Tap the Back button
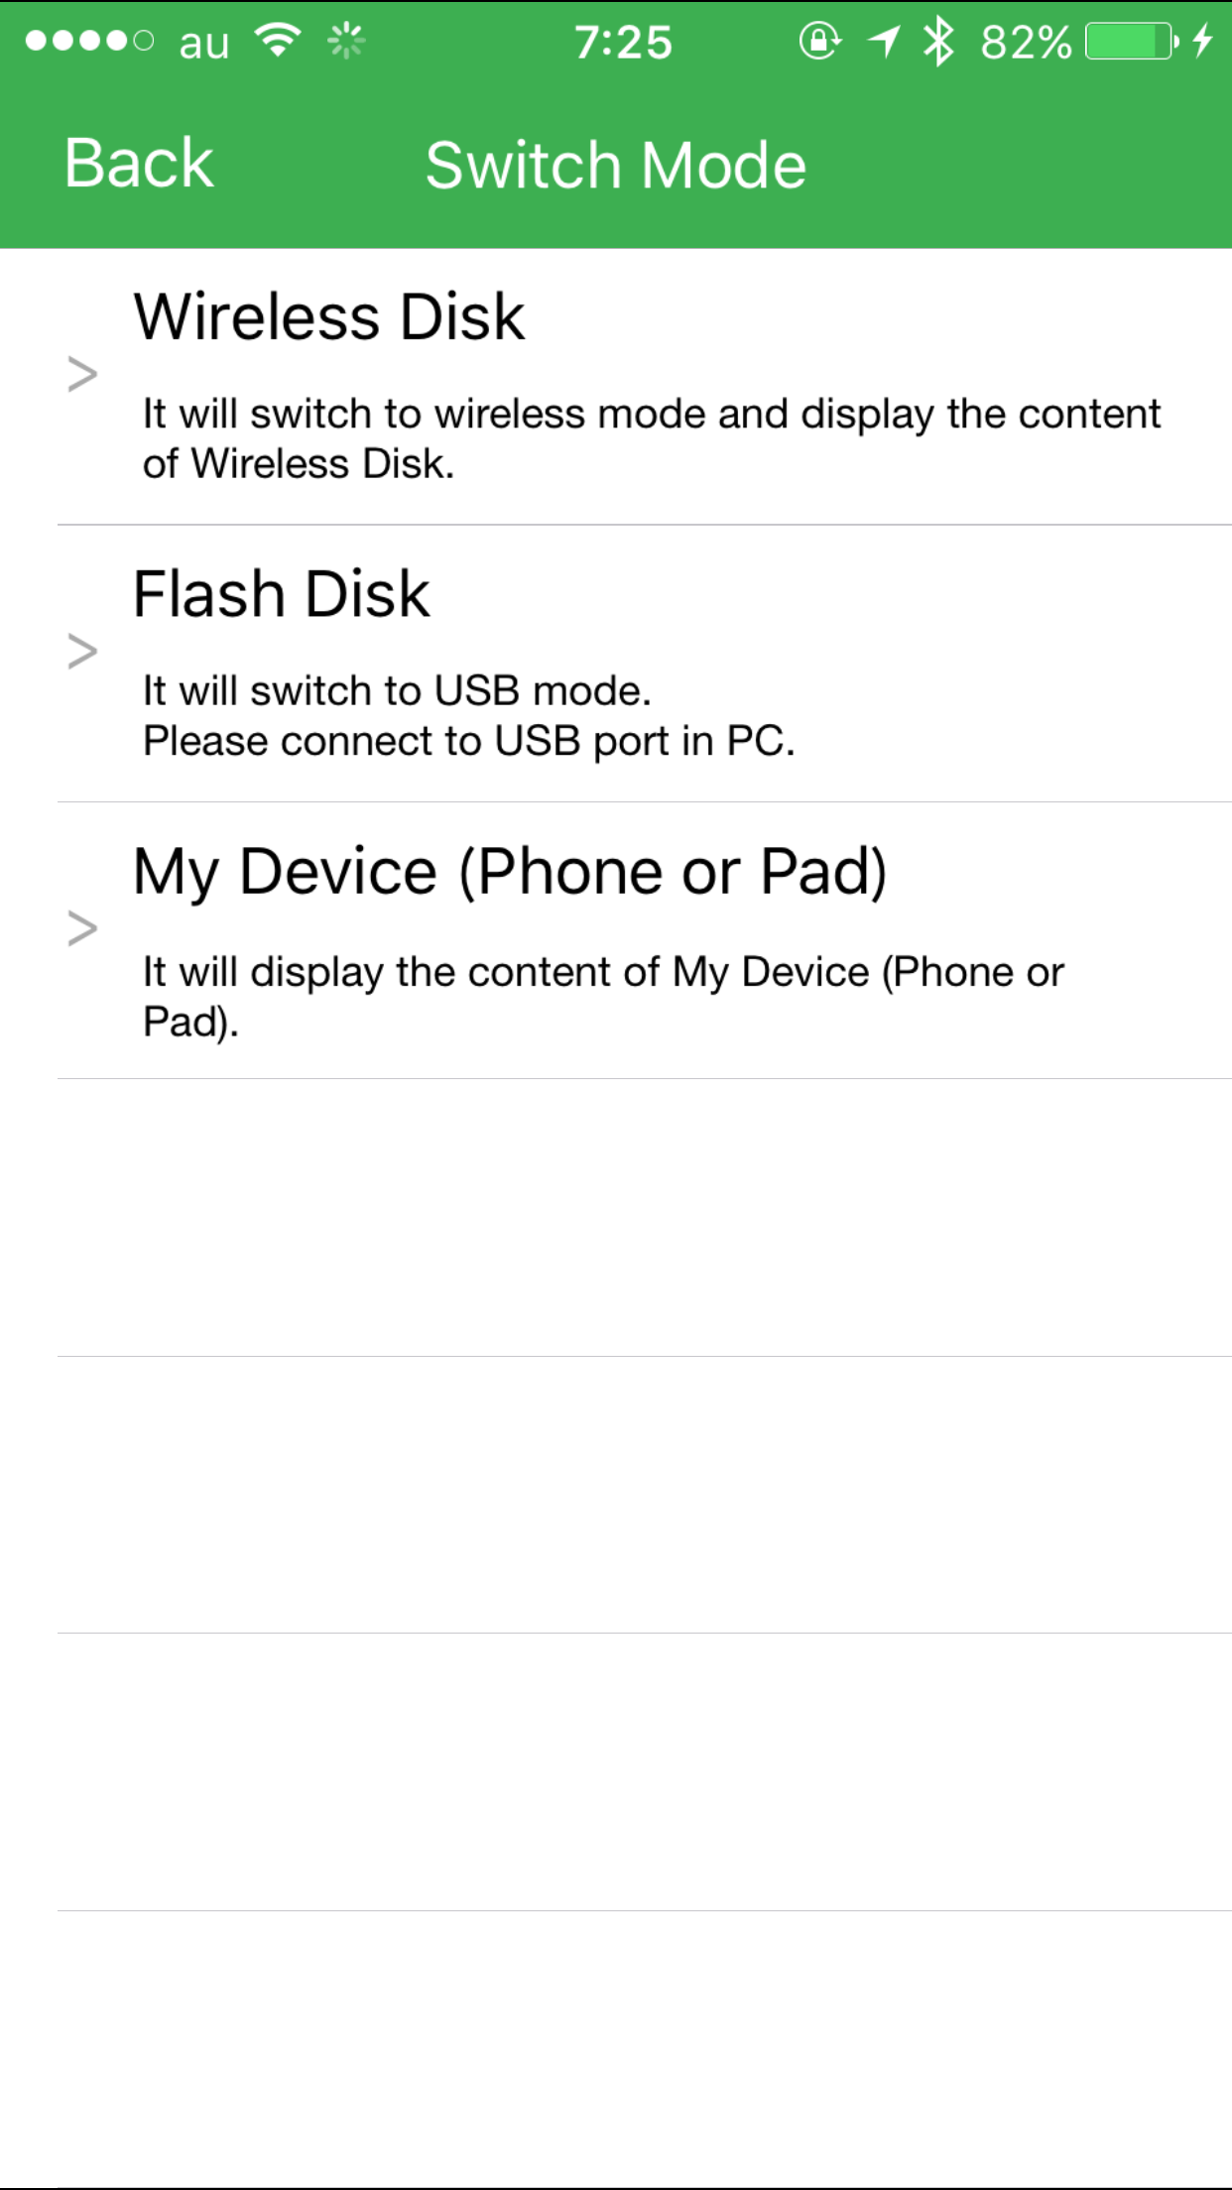 coord(139,164)
